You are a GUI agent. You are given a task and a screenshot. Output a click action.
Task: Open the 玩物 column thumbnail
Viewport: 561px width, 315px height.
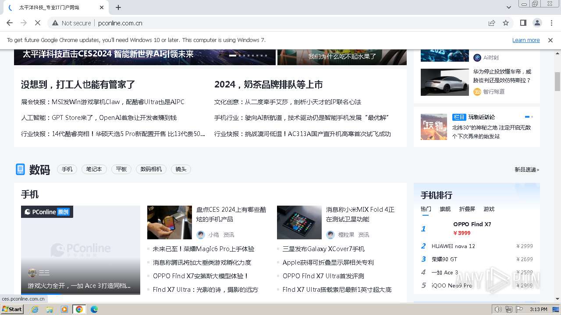[434, 127]
